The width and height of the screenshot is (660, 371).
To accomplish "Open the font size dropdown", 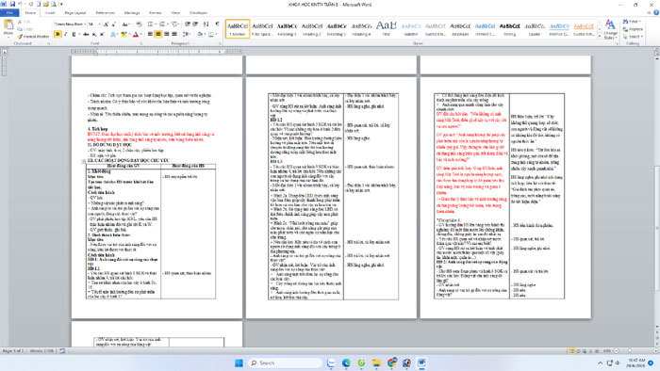I will coord(99,24).
